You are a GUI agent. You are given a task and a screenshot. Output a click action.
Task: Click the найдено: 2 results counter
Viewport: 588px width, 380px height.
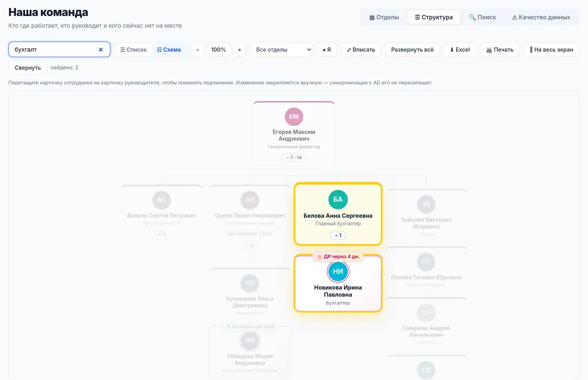pyautogui.click(x=65, y=68)
